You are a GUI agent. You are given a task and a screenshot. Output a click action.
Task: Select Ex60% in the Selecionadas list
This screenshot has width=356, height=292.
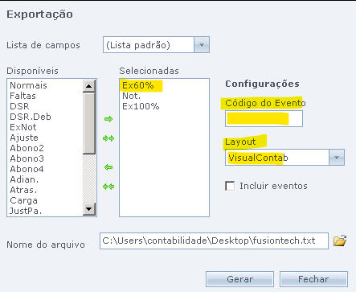coord(138,85)
